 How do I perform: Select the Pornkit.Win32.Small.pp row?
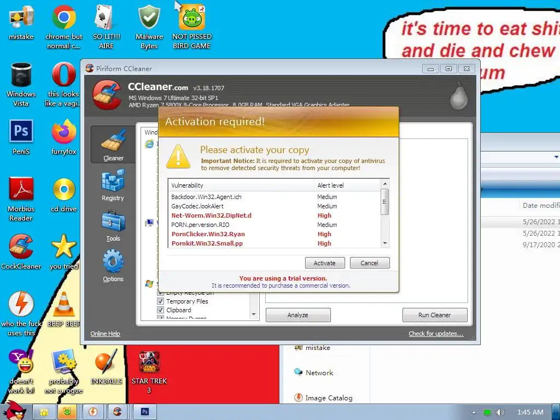point(275,243)
